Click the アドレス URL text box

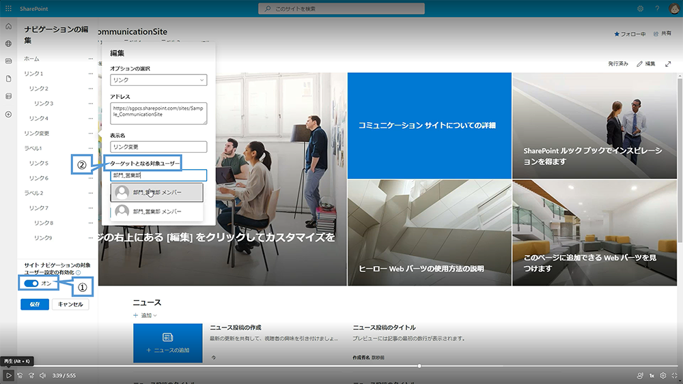click(158, 113)
